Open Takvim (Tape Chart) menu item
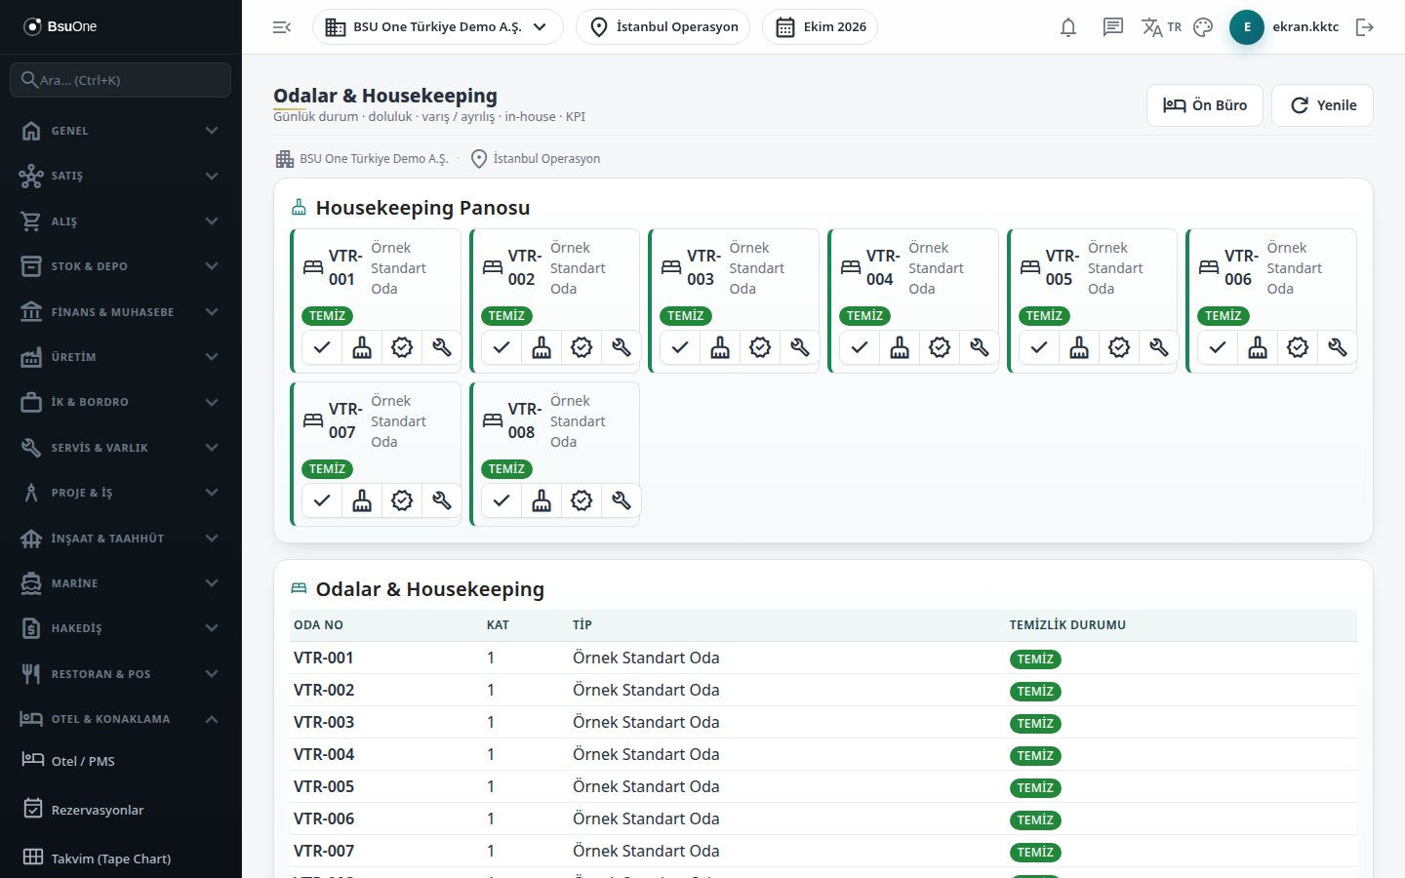Image resolution: width=1405 pixels, height=878 pixels. tap(121, 858)
